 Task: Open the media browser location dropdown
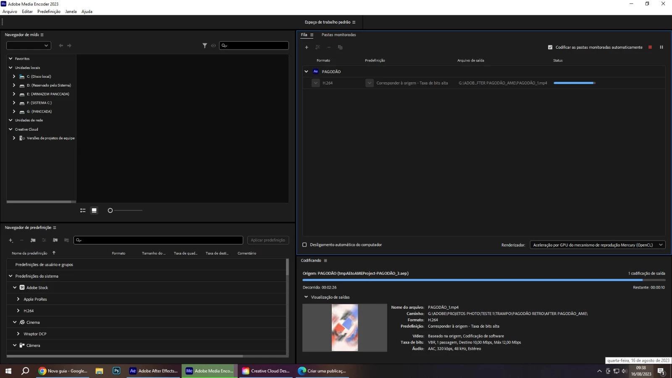(x=29, y=45)
